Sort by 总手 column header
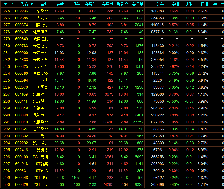This screenshot has width=224, height=189. (160, 4)
